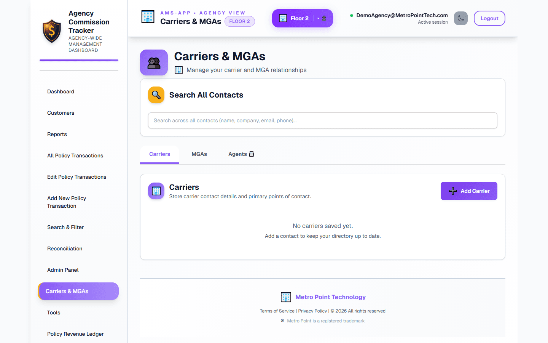548x343 pixels.
Task: Click the search all contacts input field
Action: (323, 120)
